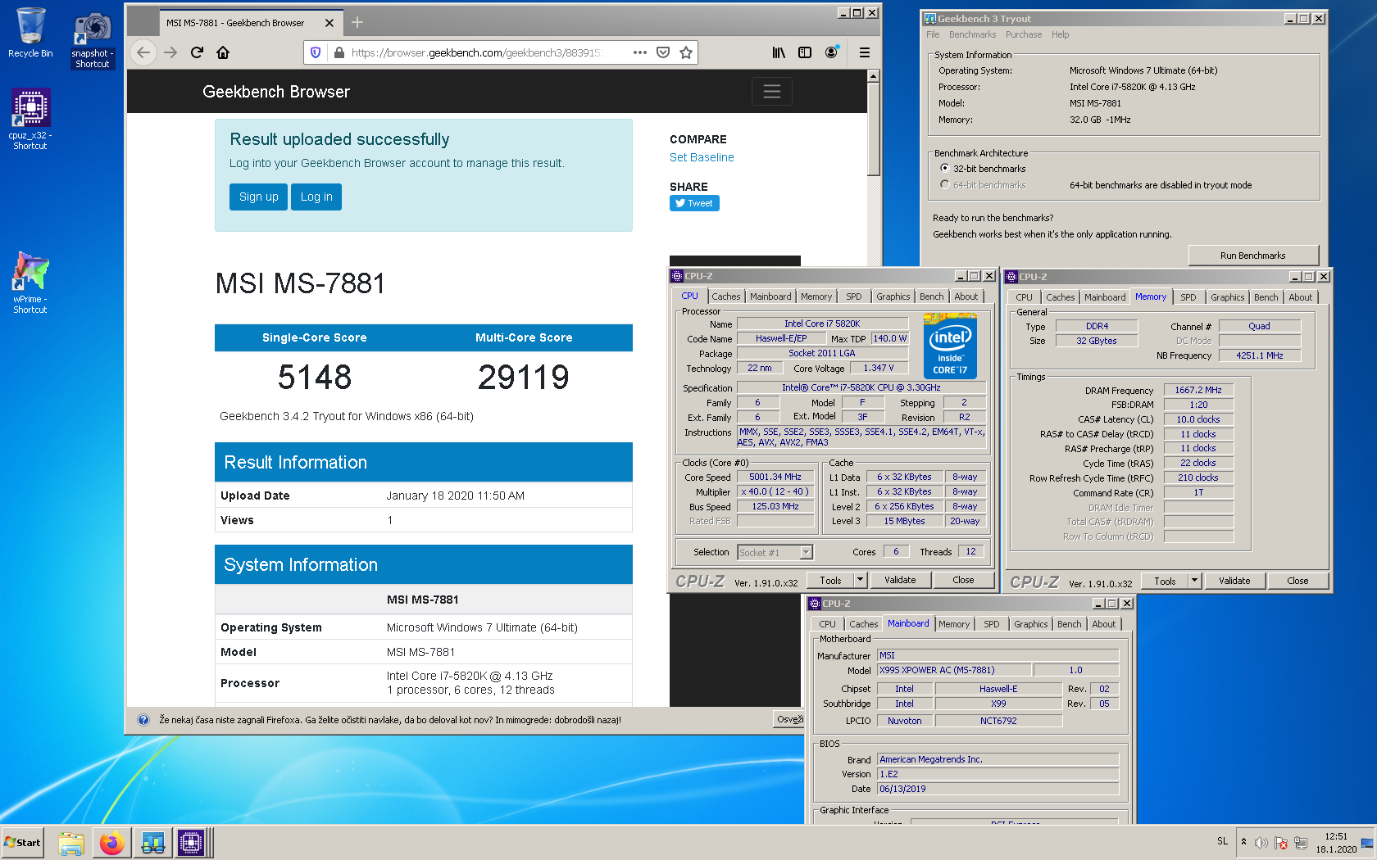Image resolution: width=1377 pixels, height=860 pixels.
Task: Open a new Firefox tab
Action: [357, 23]
